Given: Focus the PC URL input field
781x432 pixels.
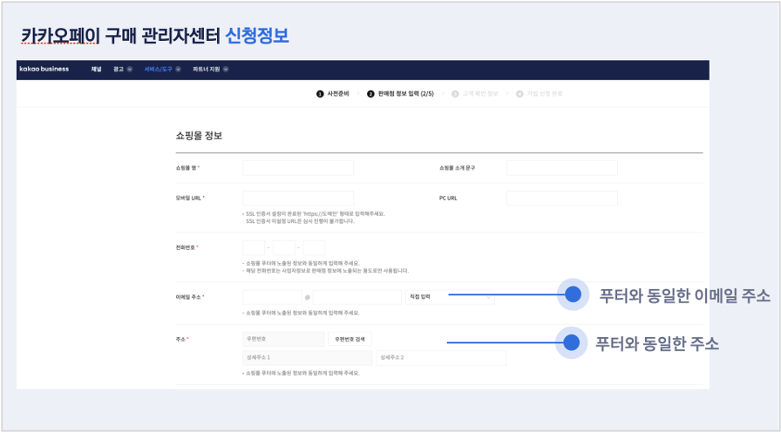Looking at the screenshot, I should pos(562,198).
